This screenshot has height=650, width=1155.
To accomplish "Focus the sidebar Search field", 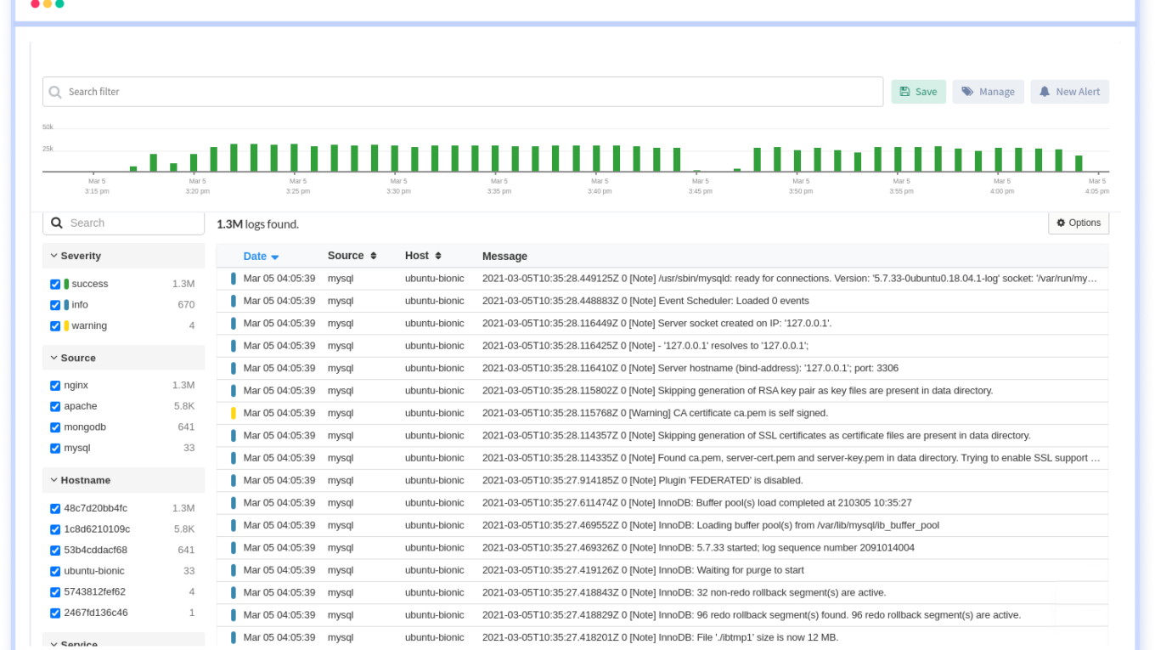I will coord(124,223).
